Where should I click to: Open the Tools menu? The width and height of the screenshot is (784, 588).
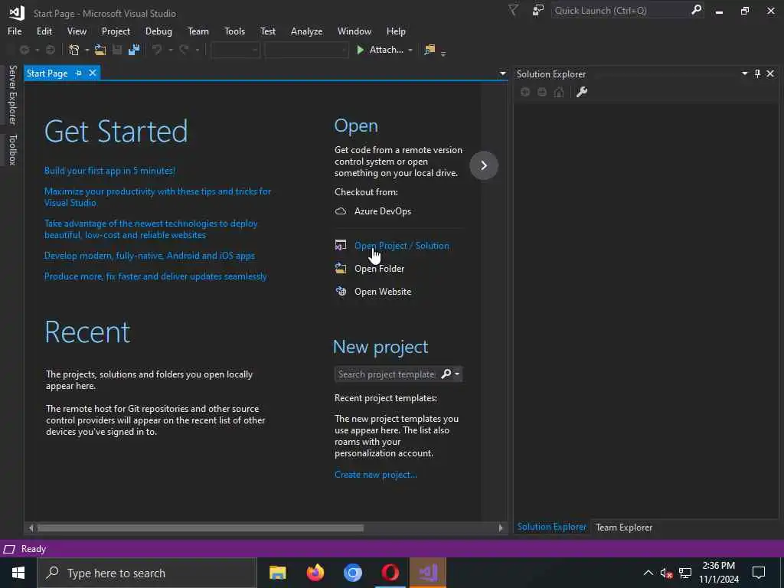[x=234, y=31]
